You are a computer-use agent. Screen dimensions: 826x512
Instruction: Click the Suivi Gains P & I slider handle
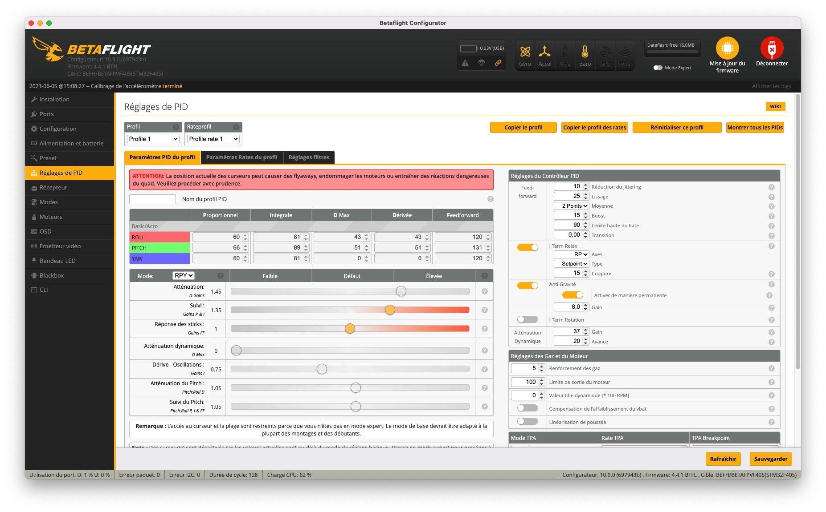(x=390, y=310)
